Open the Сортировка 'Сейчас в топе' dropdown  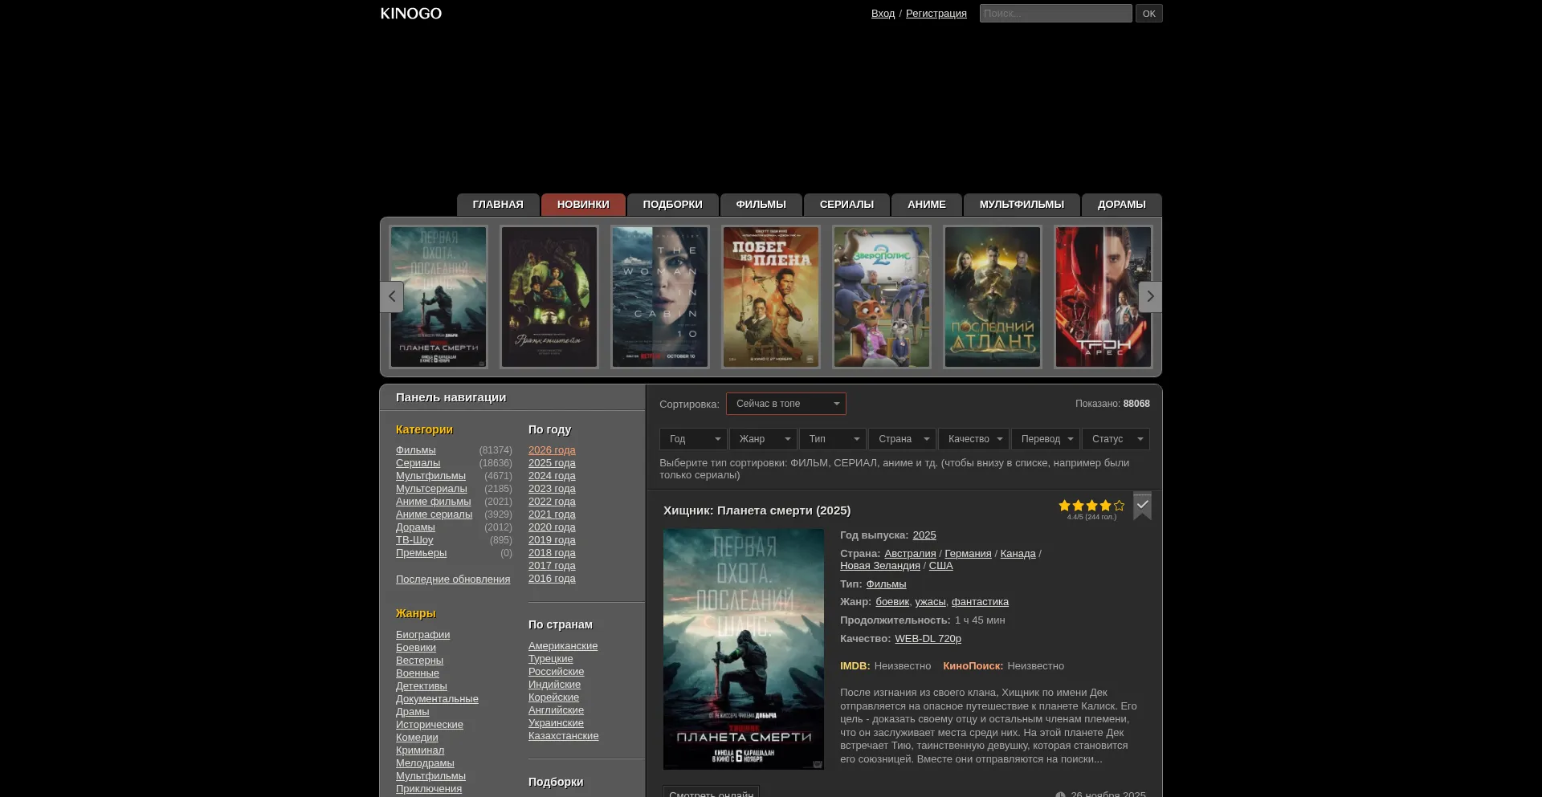pos(785,404)
